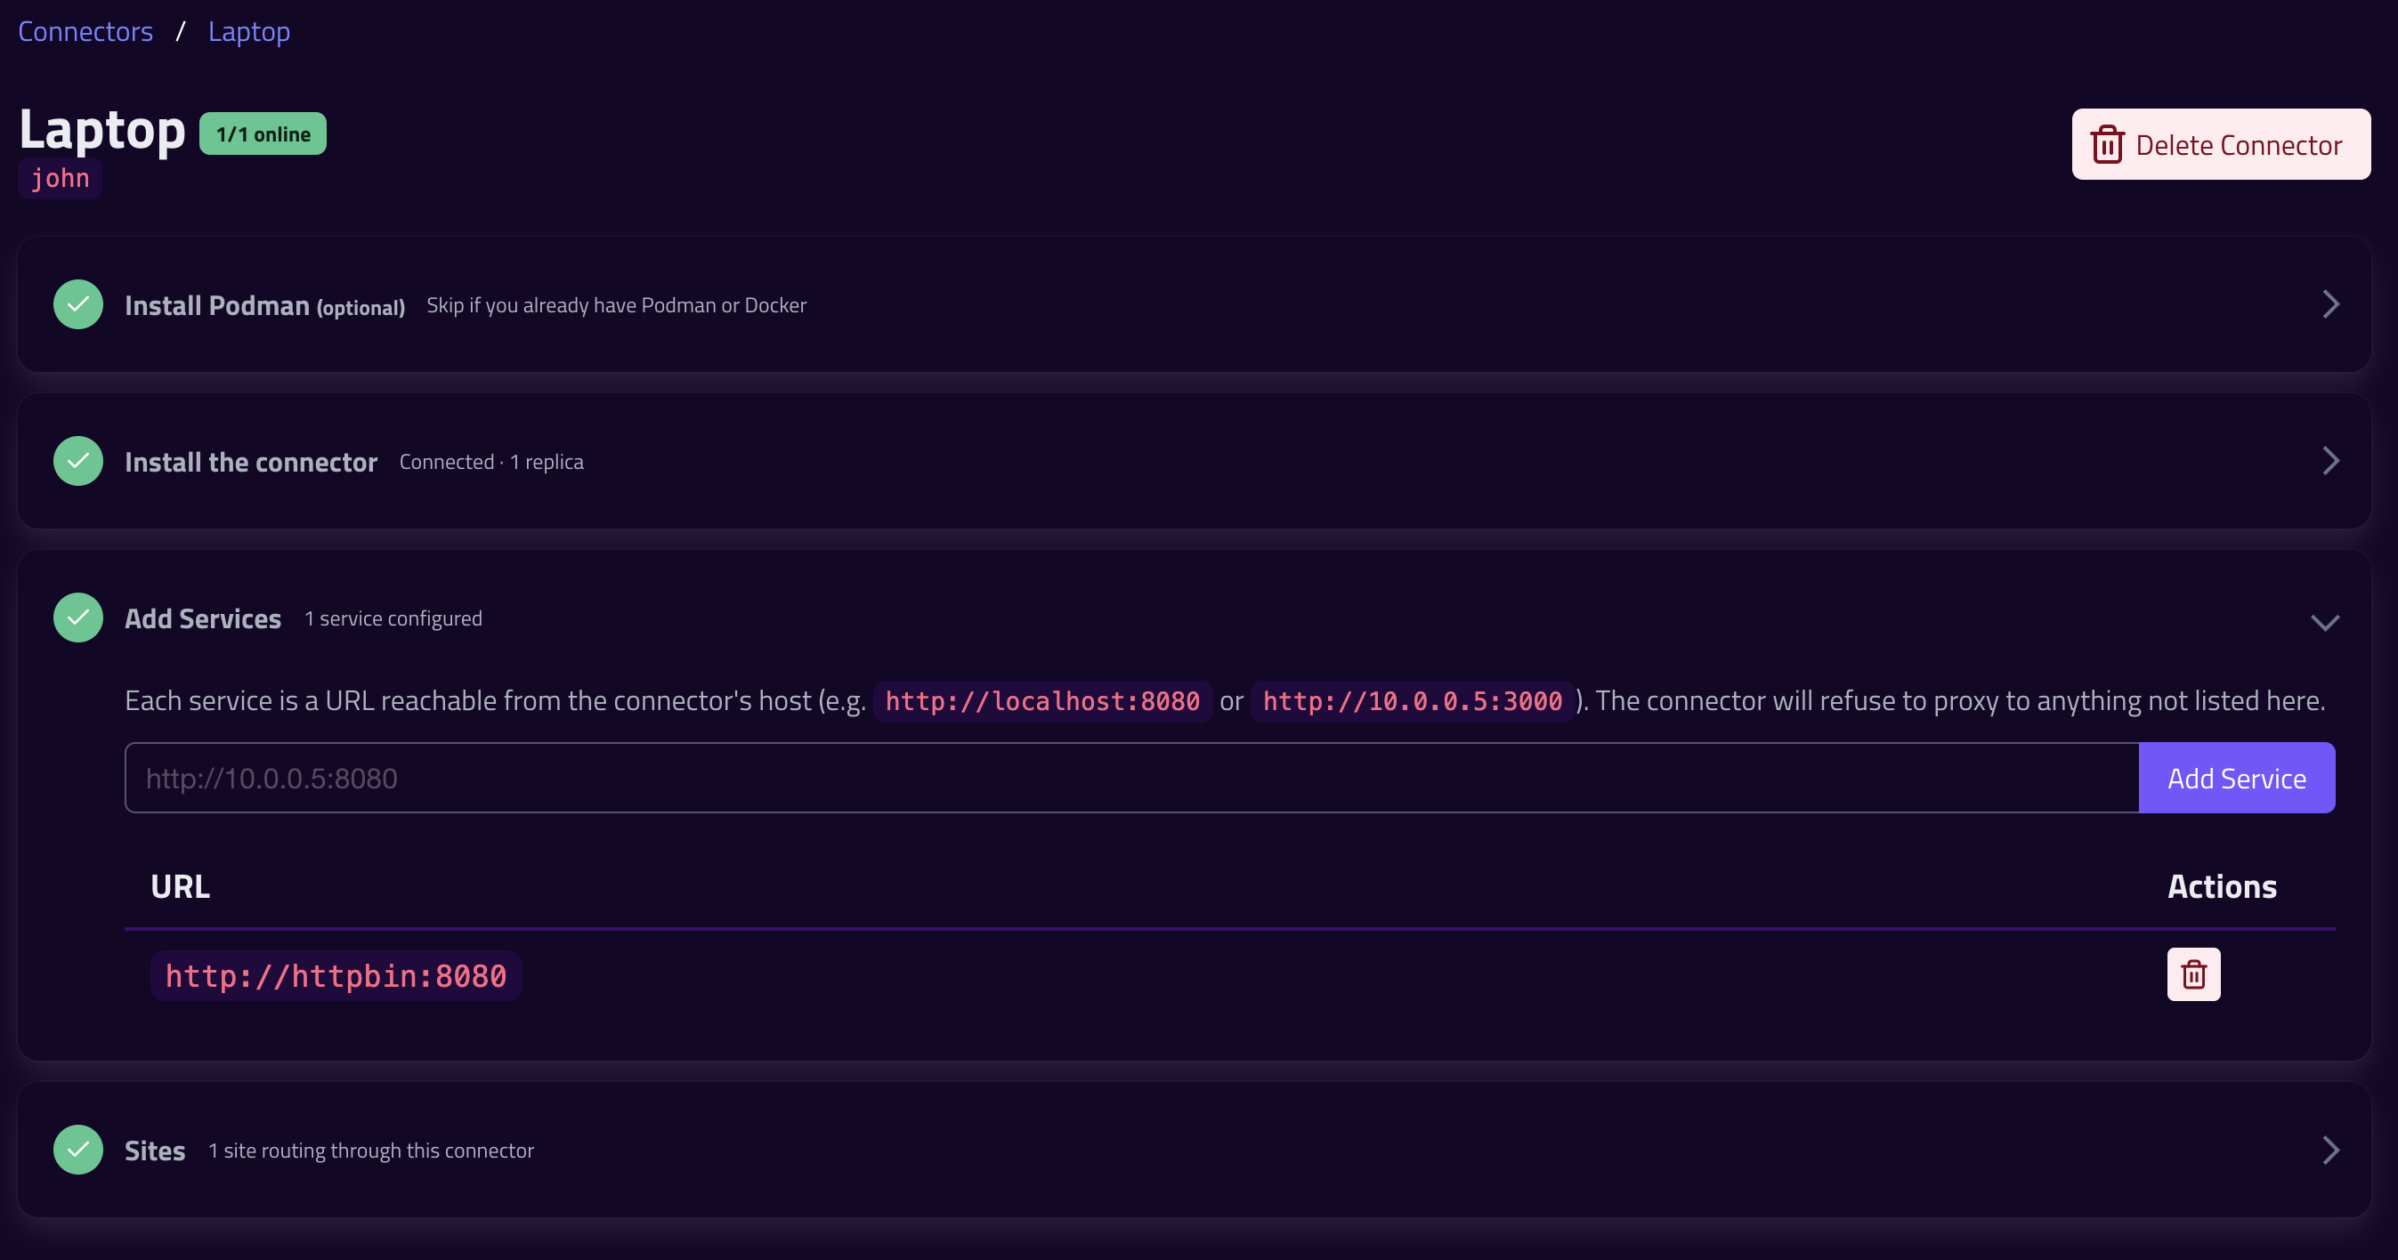Viewport: 2398px width, 1260px height.
Task: Click the Actions column header
Action: (x=2221, y=887)
